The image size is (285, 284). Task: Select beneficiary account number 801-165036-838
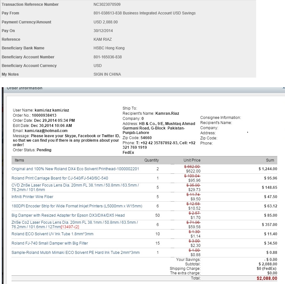[108, 57]
